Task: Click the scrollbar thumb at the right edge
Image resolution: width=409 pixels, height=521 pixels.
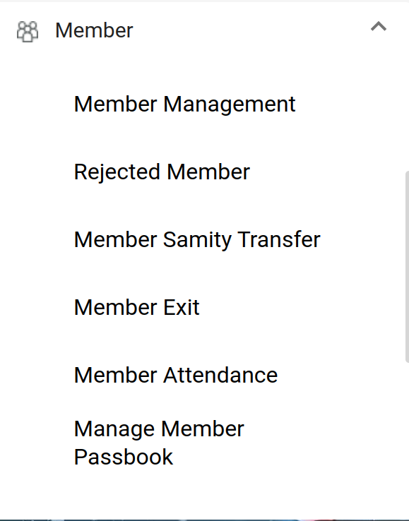Action: [407, 267]
